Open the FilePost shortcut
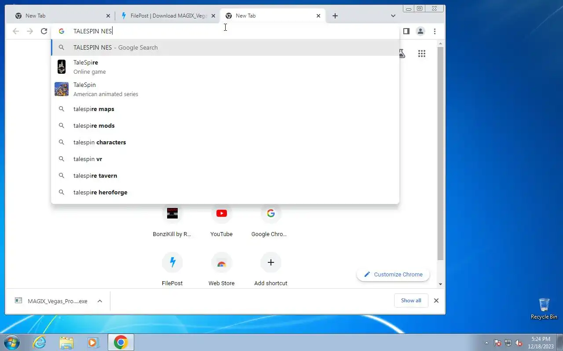The height and width of the screenshot is (351, 563). click(172, 269)
